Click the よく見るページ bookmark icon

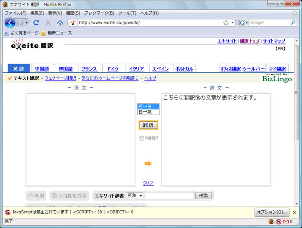click(x=6, y=34)
